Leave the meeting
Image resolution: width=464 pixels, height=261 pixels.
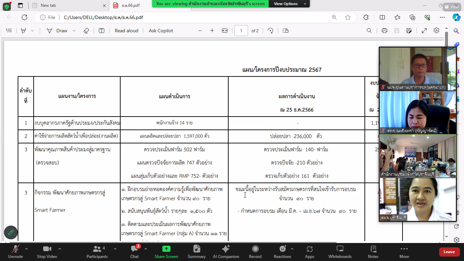point(449,252)
